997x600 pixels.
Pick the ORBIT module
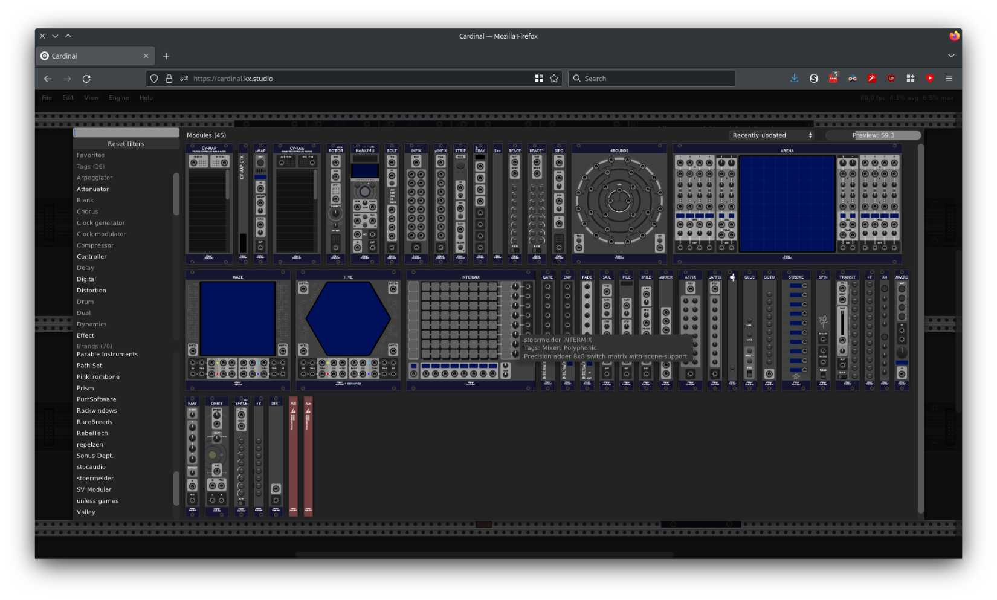217,457
